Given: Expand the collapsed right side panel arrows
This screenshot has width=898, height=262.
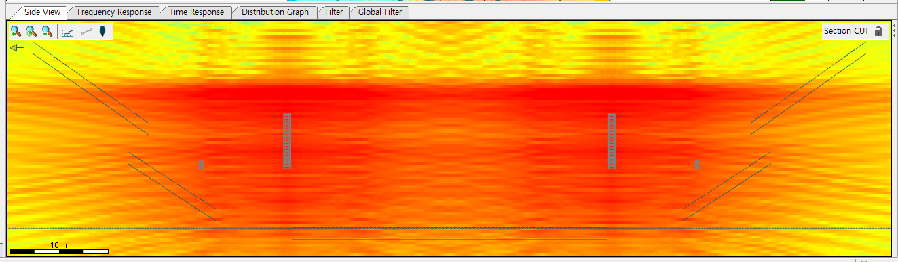Looking at the screenshot, I should point(894,30).
